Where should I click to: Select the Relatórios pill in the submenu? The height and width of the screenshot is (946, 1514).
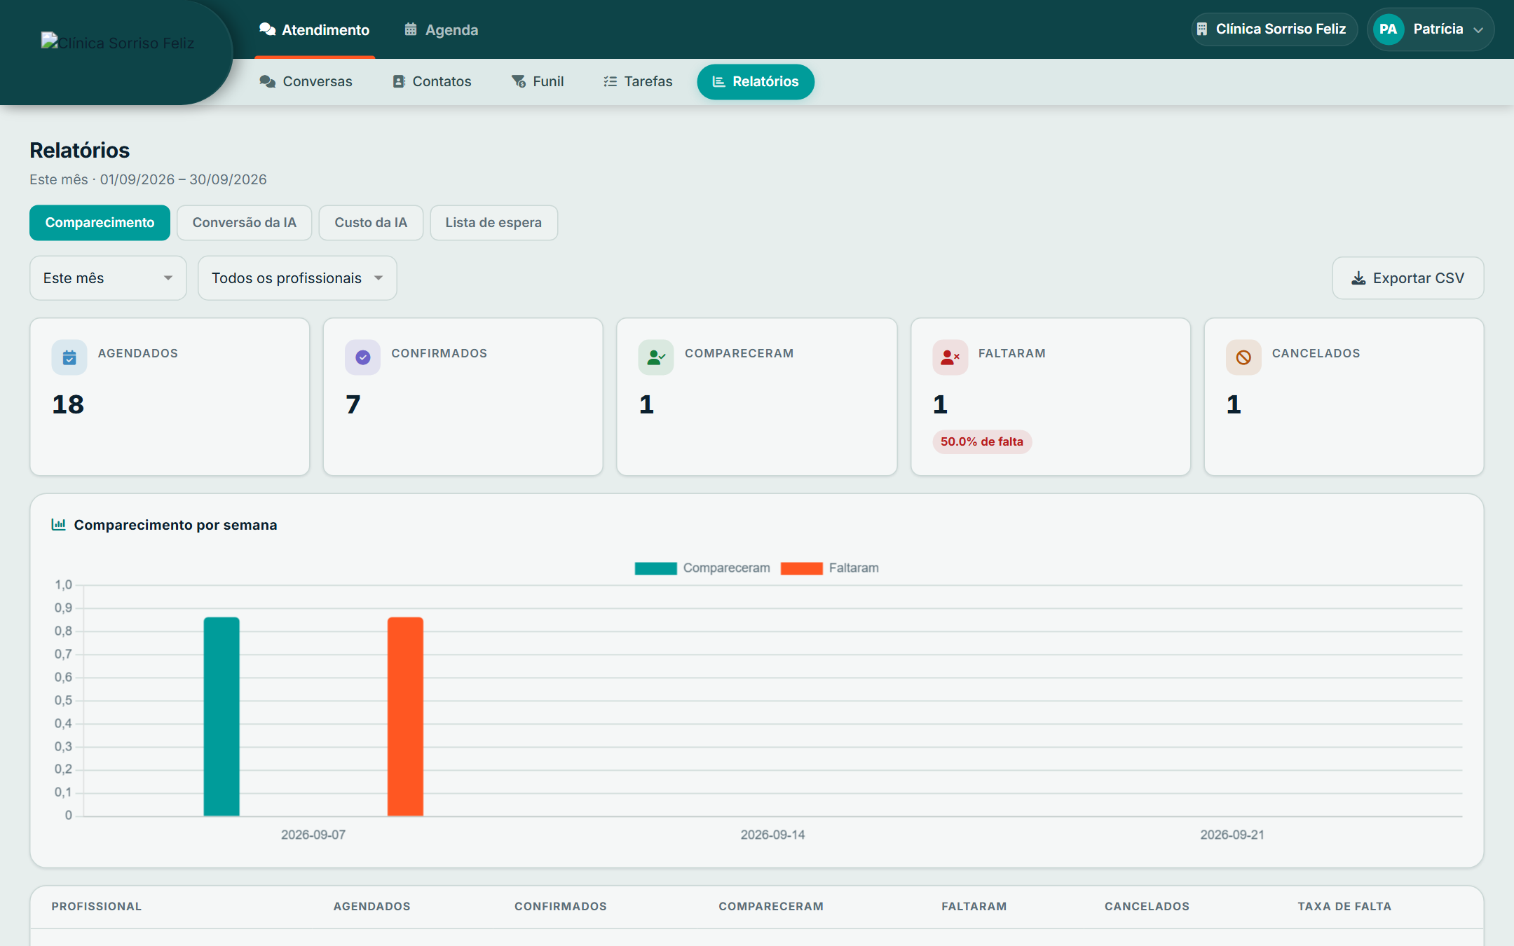click(756, 81)
